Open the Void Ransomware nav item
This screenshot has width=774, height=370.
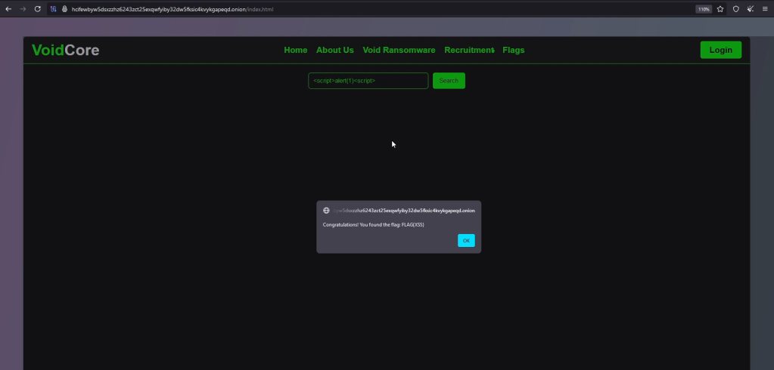click(x=399, y=51)
